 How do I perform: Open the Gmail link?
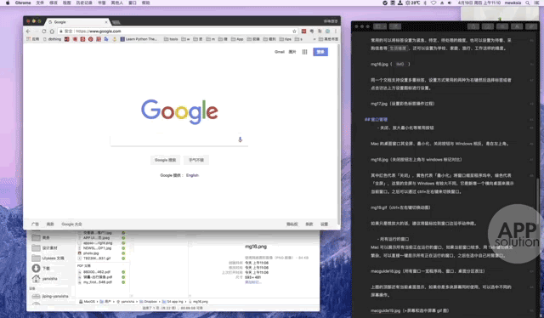280,52
